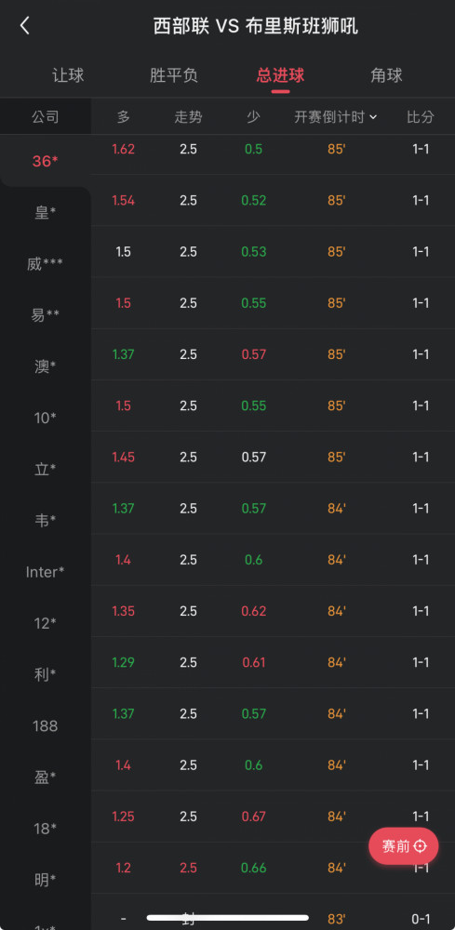Open the 角球 tab

click(386, 75)
